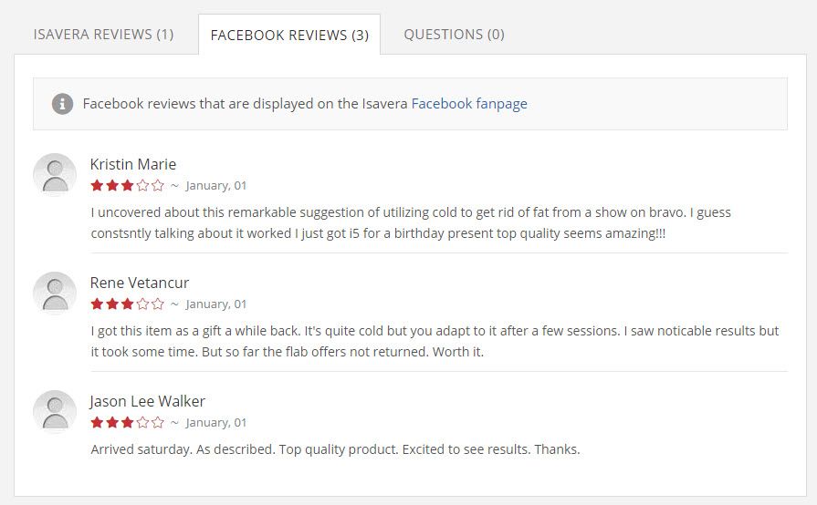The width and height of the screenshot is (817, 505).
Task: Select the Facebook Reviews tab
Action: [x=289, y=35]
